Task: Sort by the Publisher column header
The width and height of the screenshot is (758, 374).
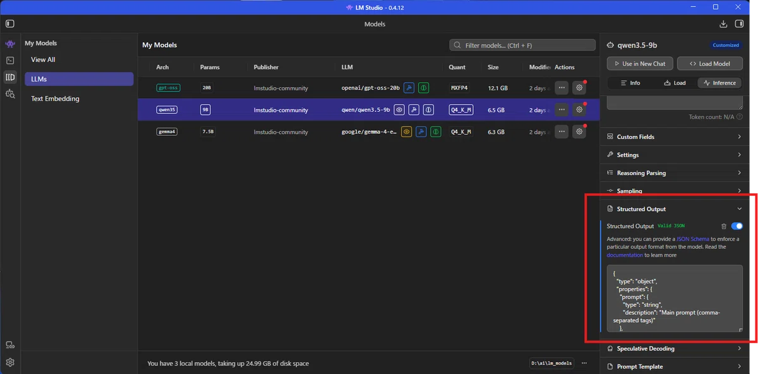Action: pyautogui.click(x=266, y=67)
